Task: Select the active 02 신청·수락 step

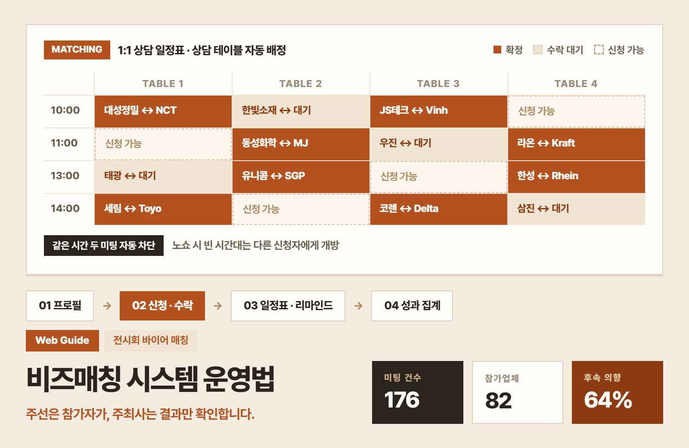Action: coord(162,306)
